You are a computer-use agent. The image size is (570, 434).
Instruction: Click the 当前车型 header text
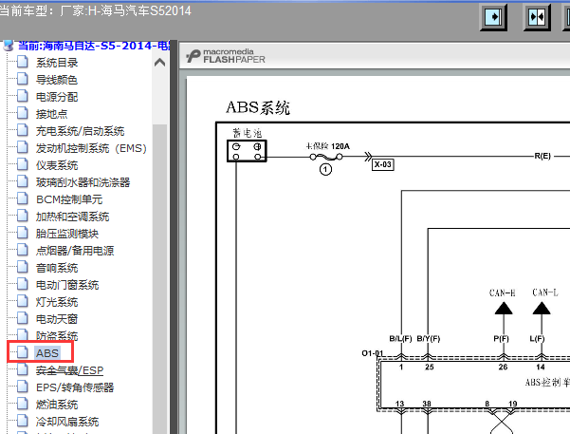click(96, 11)
